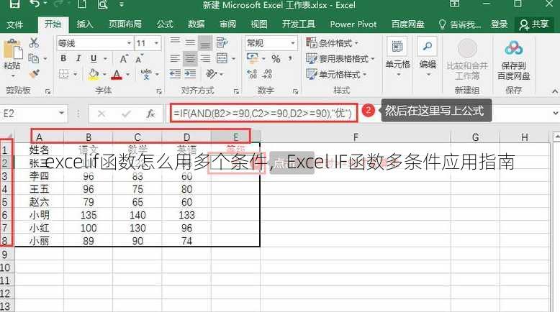560x312 pixels.
Task: Align text right in cell
Action: click(205, 58)
